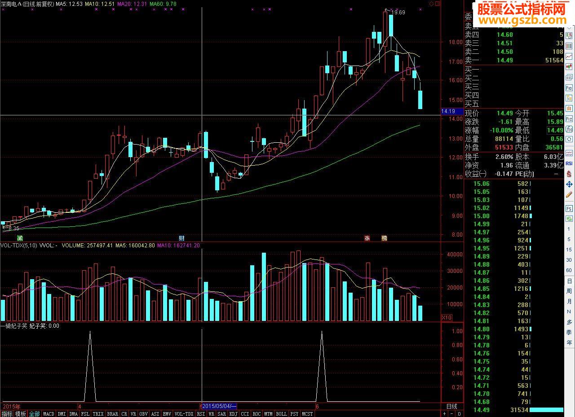Open the candlestick chart sidebar icon
This screenshot has height=417, width=575.
click(x=569, y=66)
